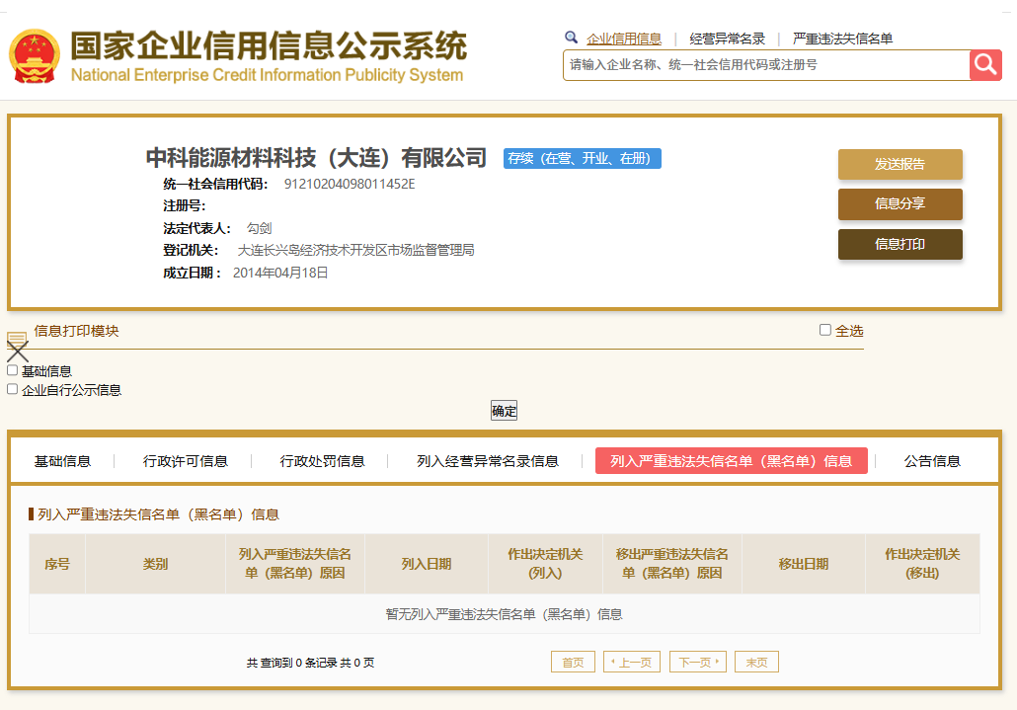Click the red search magnifier button
Image resolution: width=1017 pixels, height=710 pixels.
pos(985,65)
